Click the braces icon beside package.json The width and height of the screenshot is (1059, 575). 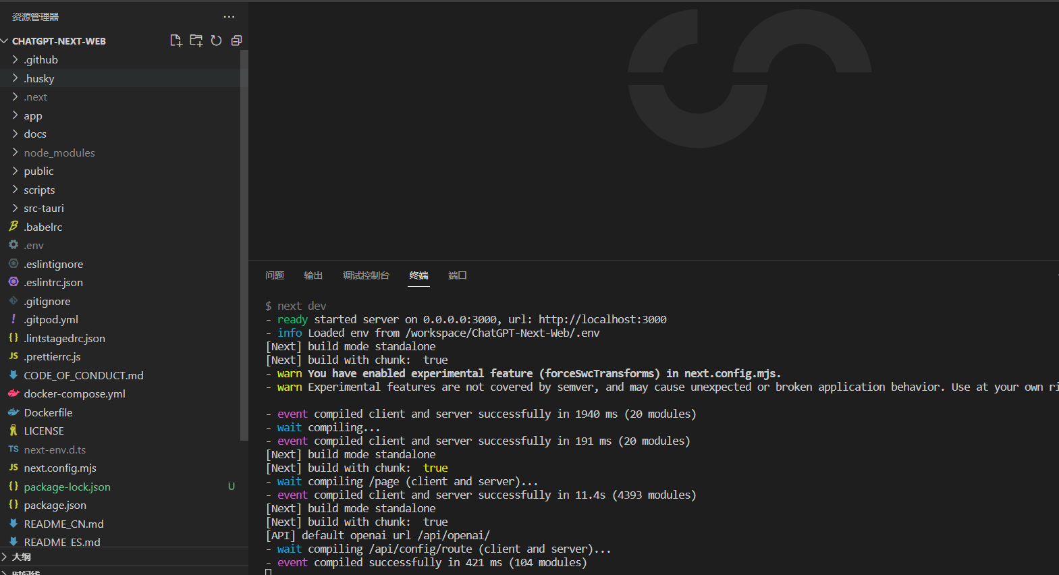[13, 505]
